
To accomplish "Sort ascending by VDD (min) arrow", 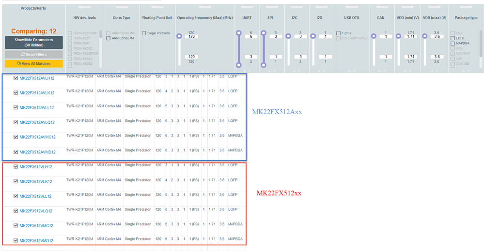I will (406, 71).
